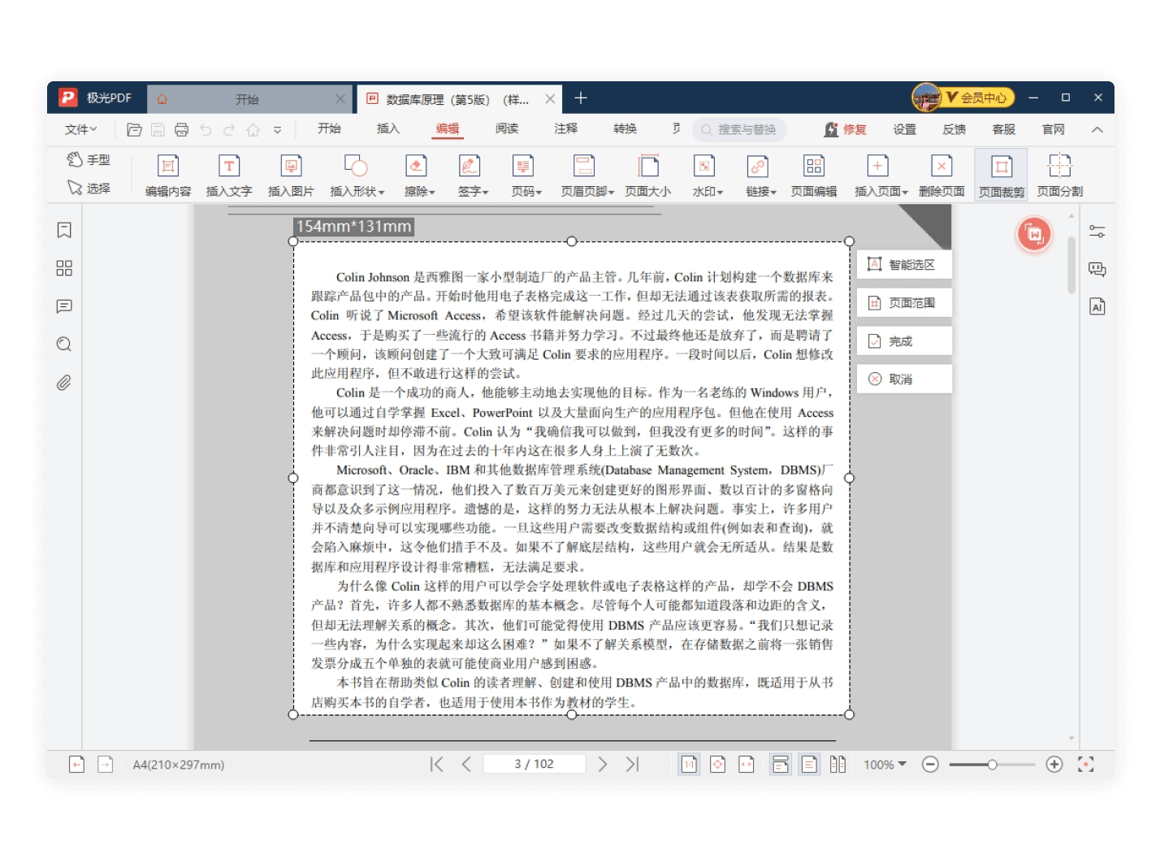
Task: Go to the next page
Action: (603, 765)
